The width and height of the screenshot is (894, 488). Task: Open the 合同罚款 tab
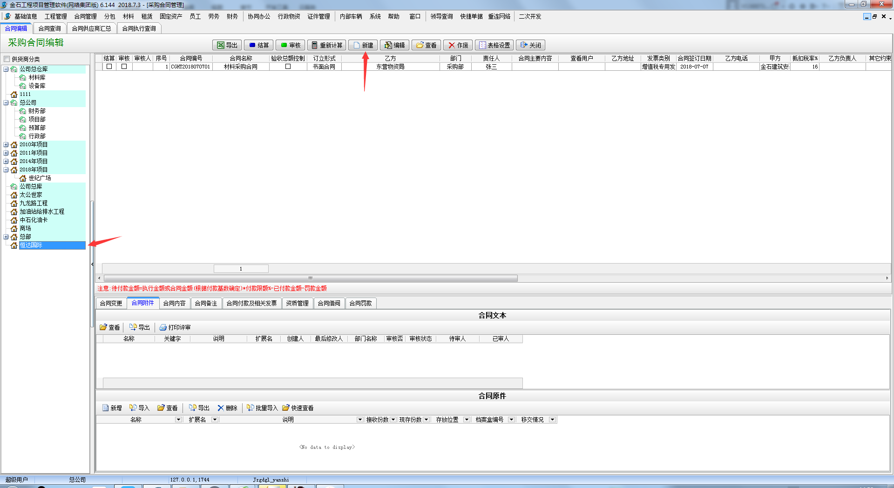pos(360,303)
